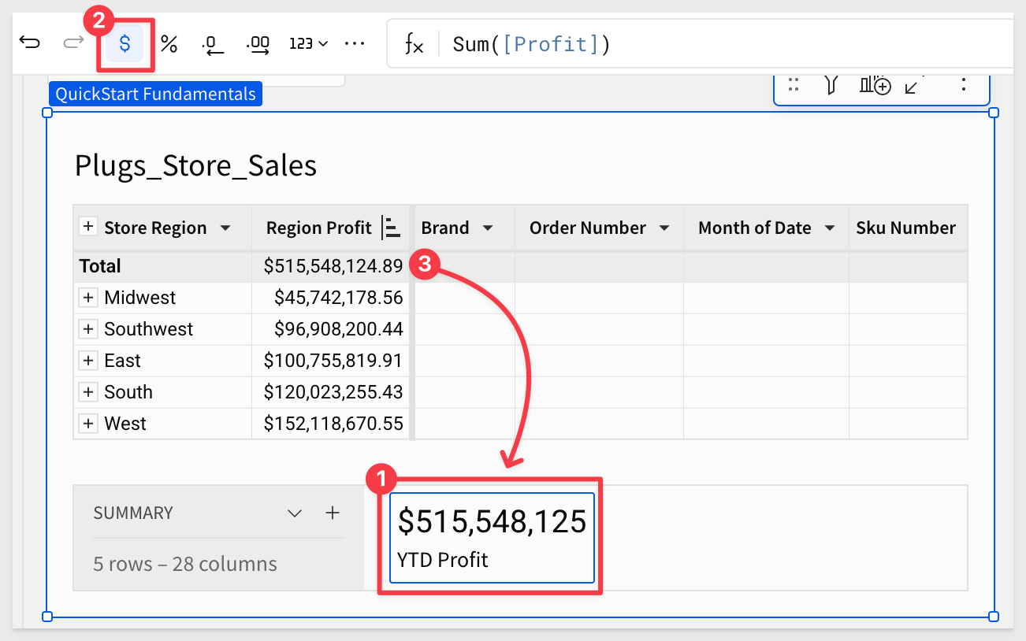Expand the East region row

pos(88,361)
